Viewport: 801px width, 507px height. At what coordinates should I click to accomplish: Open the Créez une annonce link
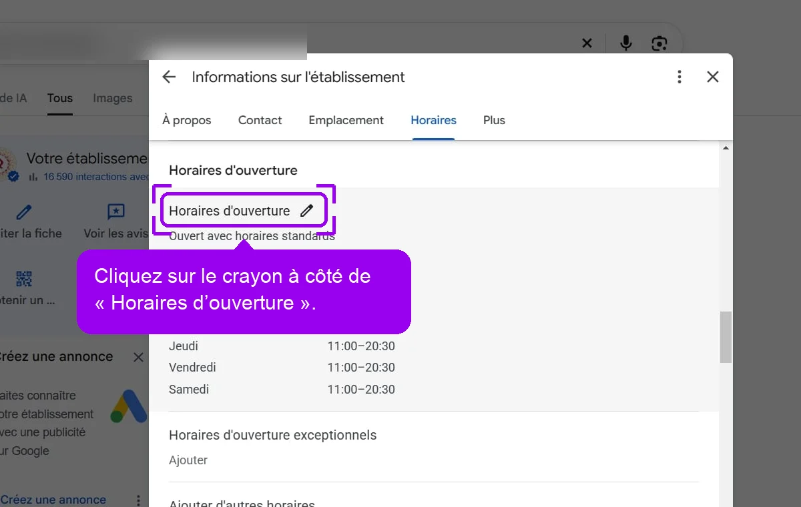(53, 500)
